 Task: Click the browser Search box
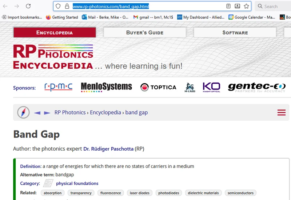pos(273,6)
